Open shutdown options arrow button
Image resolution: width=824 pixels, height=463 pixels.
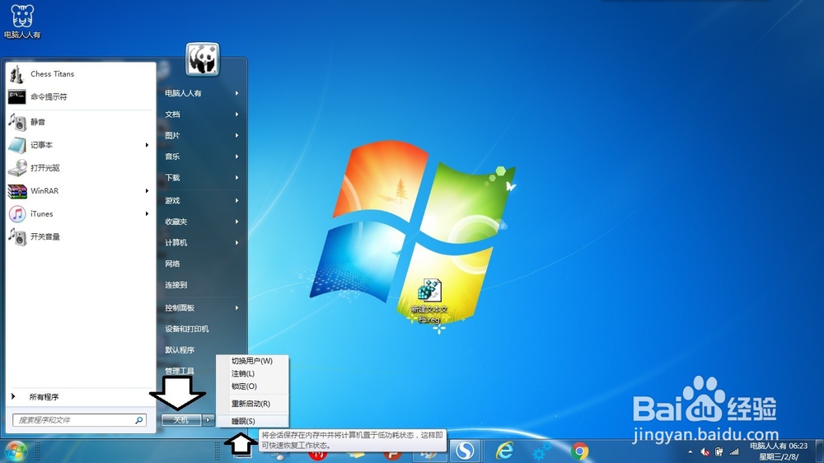tap(208, 420)
